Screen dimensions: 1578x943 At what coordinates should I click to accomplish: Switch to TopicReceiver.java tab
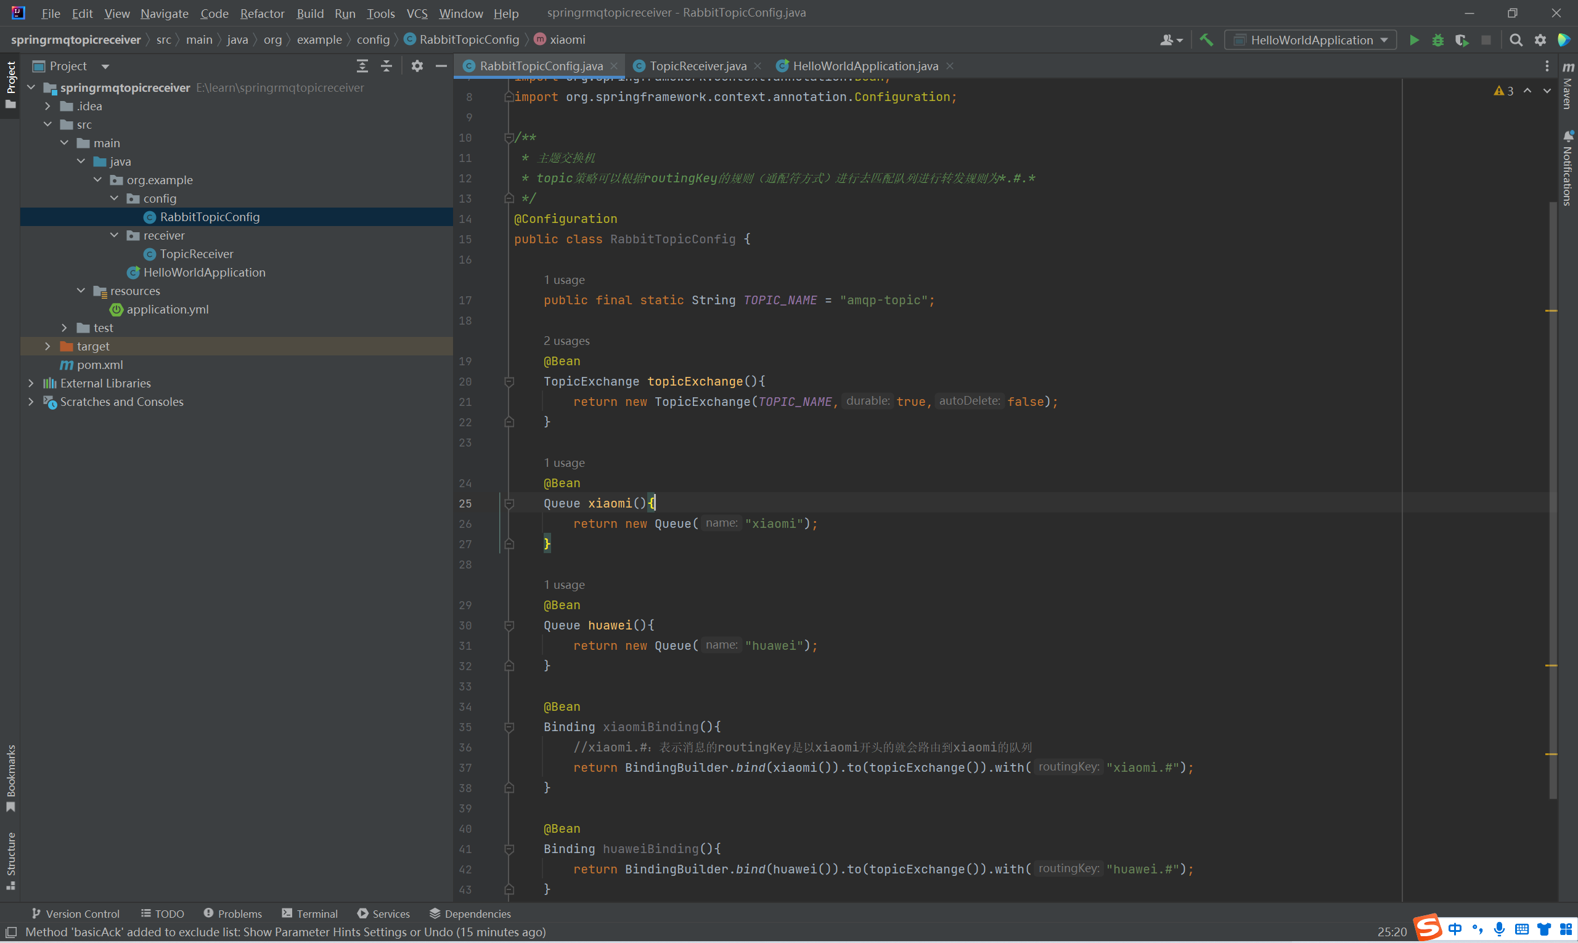tap(697, 66)
